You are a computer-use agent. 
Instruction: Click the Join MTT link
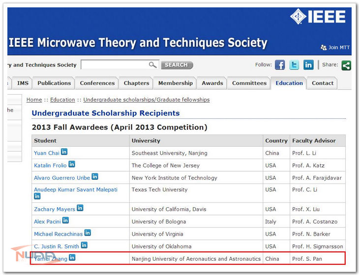tap(336, 48)
